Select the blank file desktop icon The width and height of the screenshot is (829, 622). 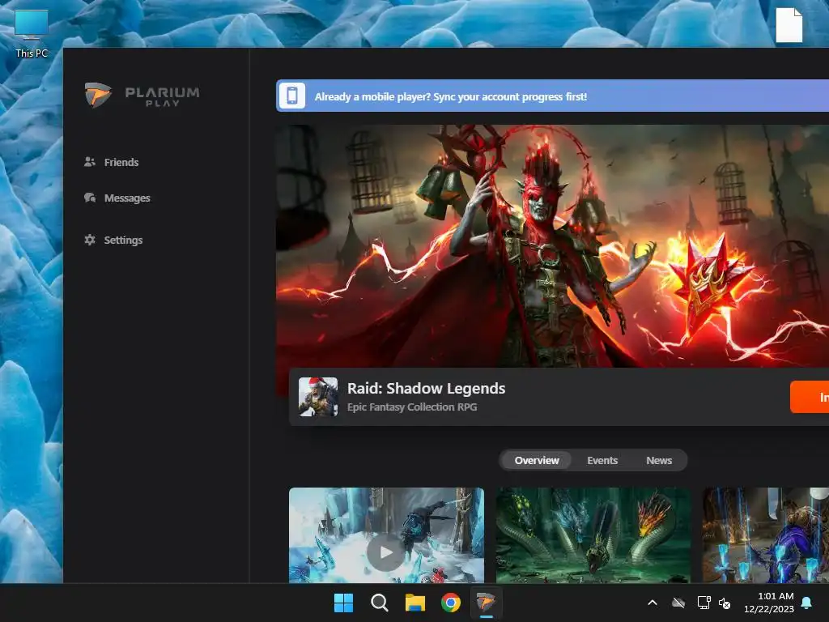coord(789,25)
